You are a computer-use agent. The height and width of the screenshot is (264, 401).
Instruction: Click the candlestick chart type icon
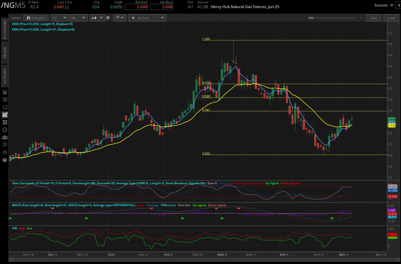coord(94,18)
